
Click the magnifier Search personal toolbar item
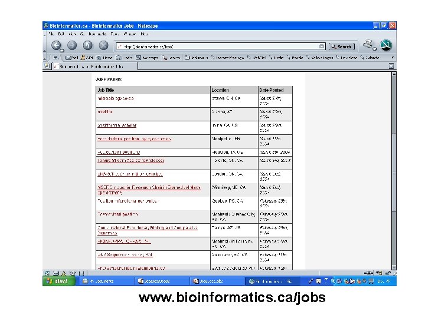coord(171,58)
